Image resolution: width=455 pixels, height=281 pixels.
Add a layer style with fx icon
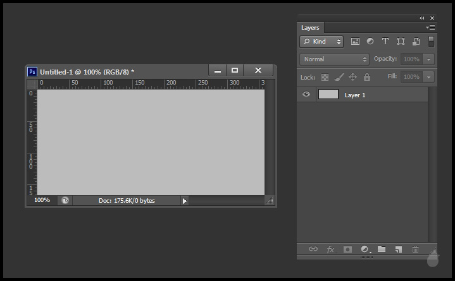click(330, 249)
